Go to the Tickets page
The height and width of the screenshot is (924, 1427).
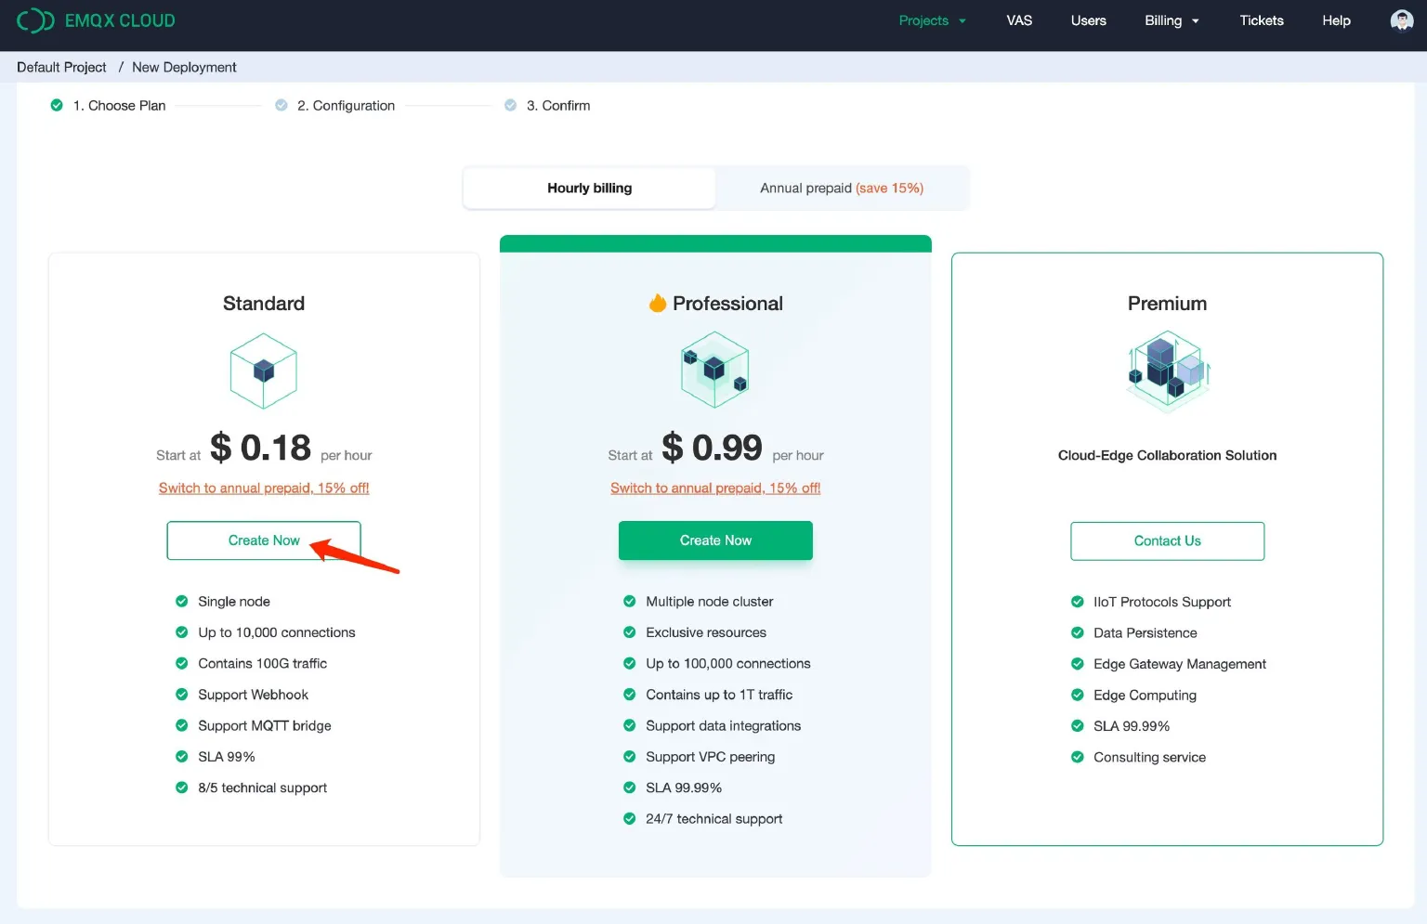tap(1261, 20)
